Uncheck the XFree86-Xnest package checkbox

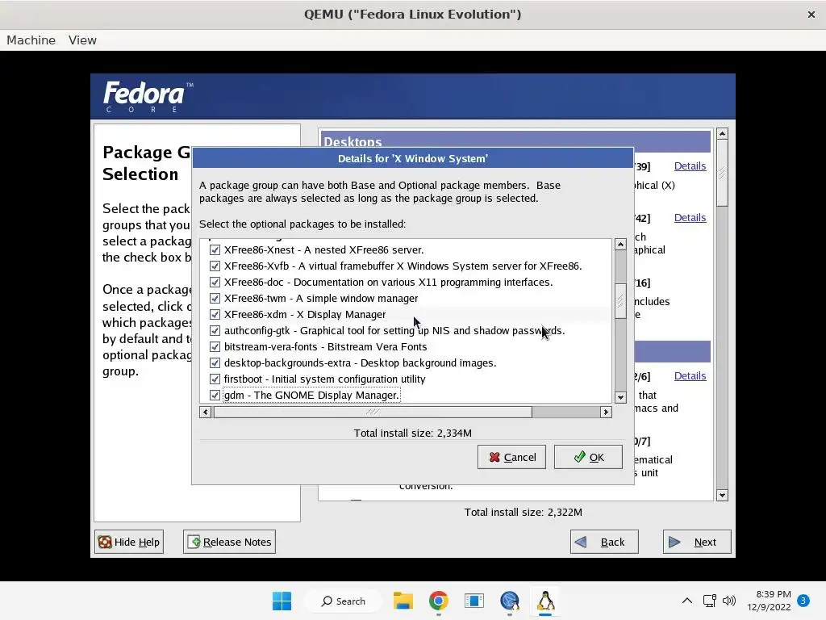[215, 250]
